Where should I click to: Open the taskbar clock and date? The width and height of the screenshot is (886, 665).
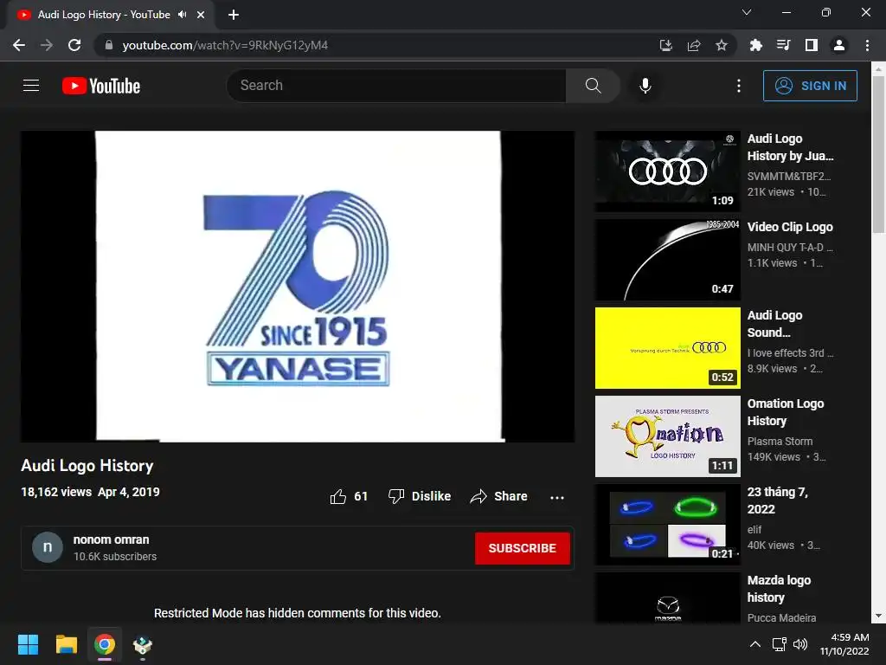click(844, 644)
